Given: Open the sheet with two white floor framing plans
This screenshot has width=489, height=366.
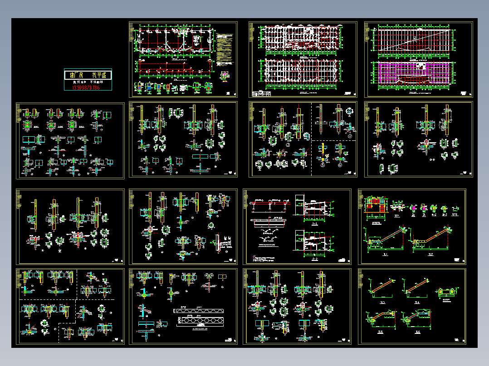Looking at the screenshot, I should click(303, 59).
